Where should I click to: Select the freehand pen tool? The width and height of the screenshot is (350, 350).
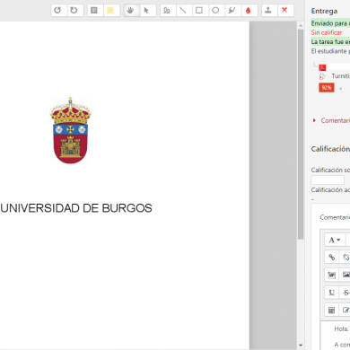pos(167,11)
